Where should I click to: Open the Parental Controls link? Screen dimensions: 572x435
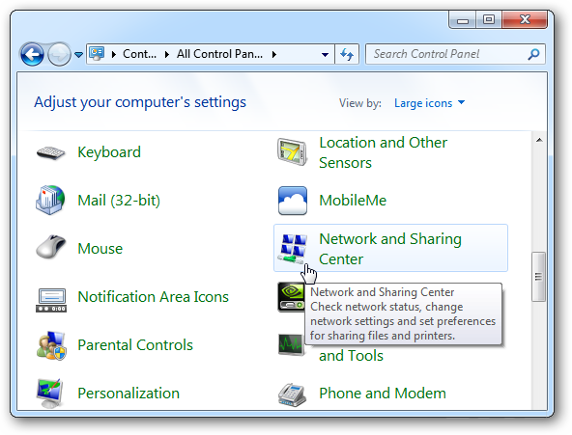point(135,345)
